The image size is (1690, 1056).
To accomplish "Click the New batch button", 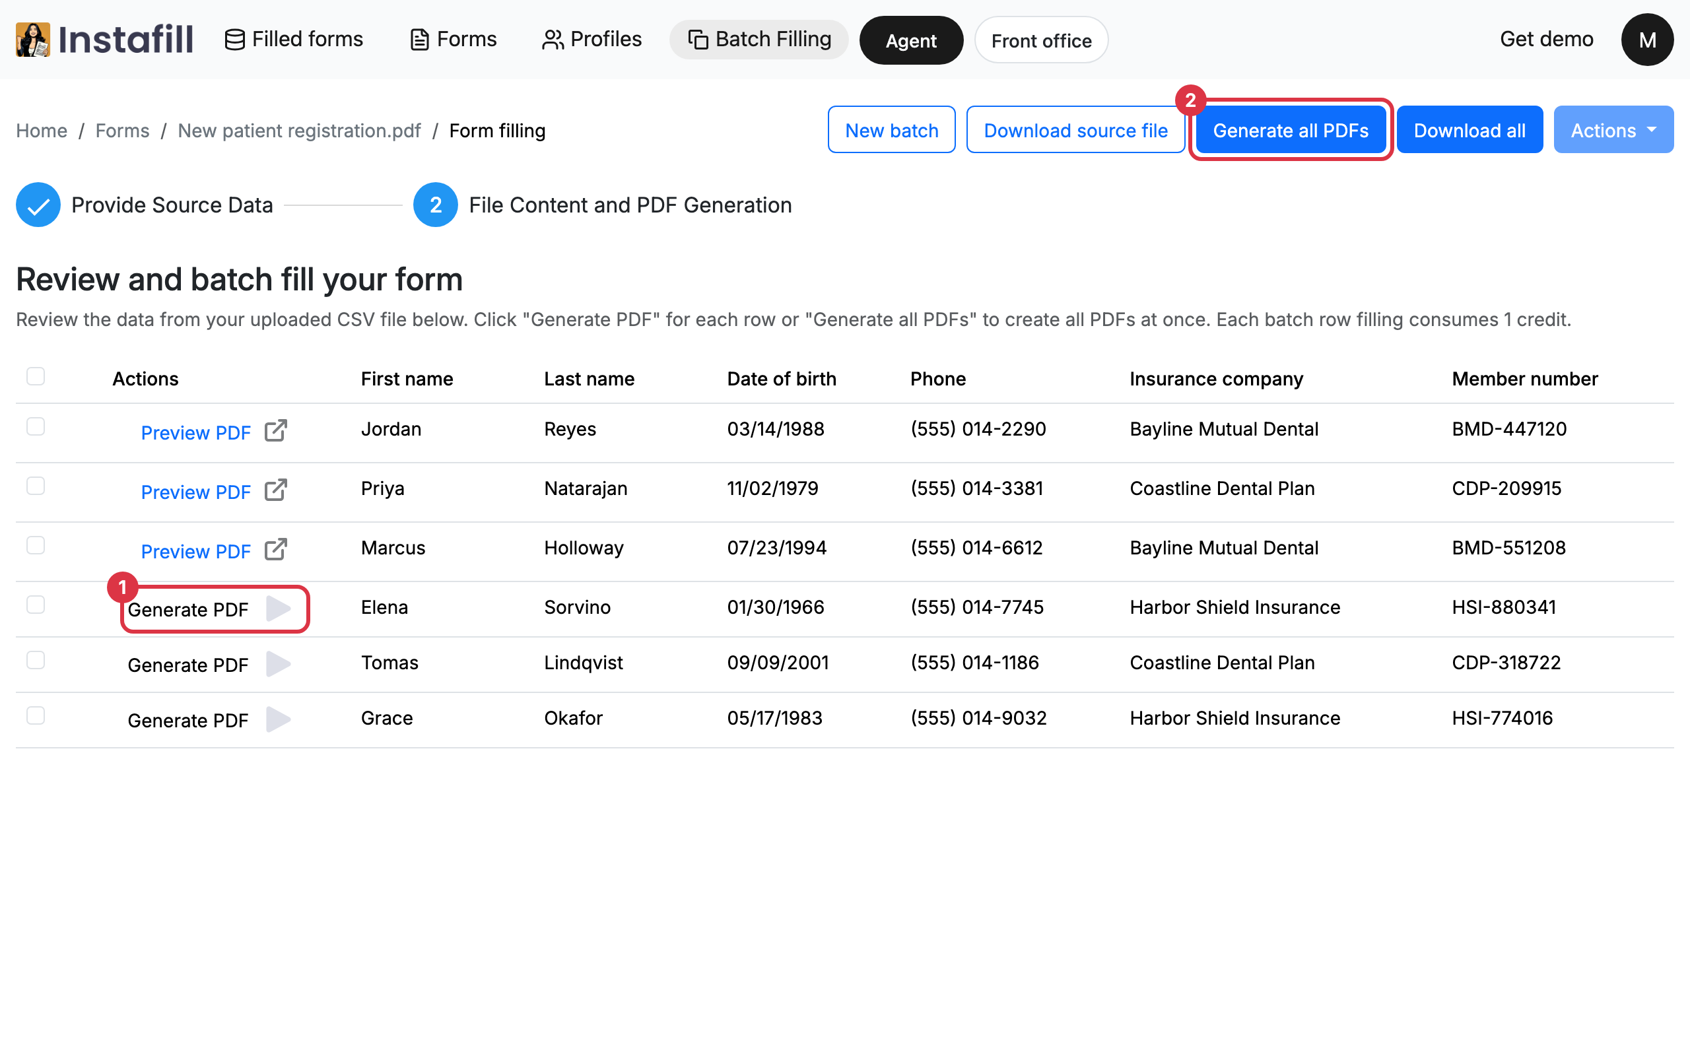I will click(x=892, y=130).
